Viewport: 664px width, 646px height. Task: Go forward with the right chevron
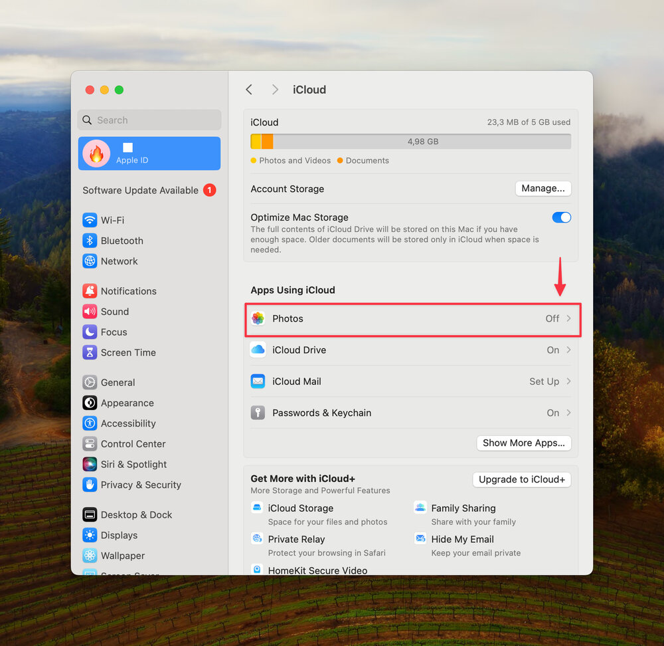275,90
